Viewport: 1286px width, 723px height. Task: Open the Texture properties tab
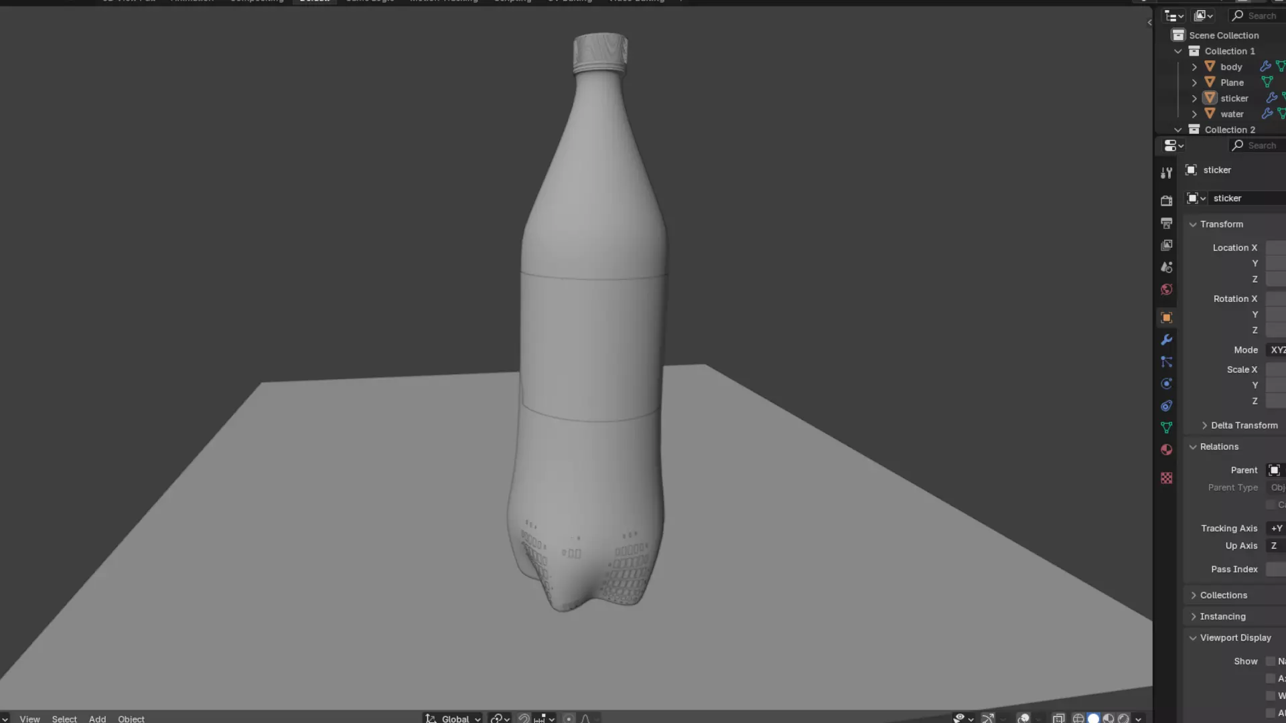(1166, 478)
